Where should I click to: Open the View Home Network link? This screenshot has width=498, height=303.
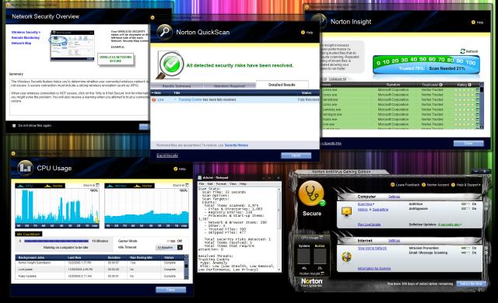pos(372,248)
